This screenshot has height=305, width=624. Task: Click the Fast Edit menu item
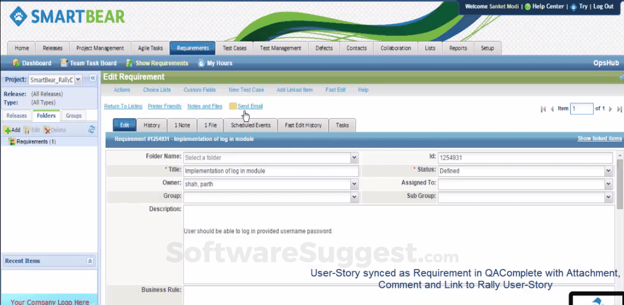tap(335, 90)
